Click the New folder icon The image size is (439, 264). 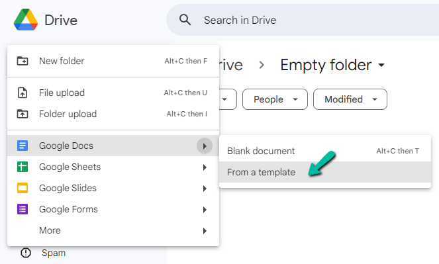[x=23, y=61]
